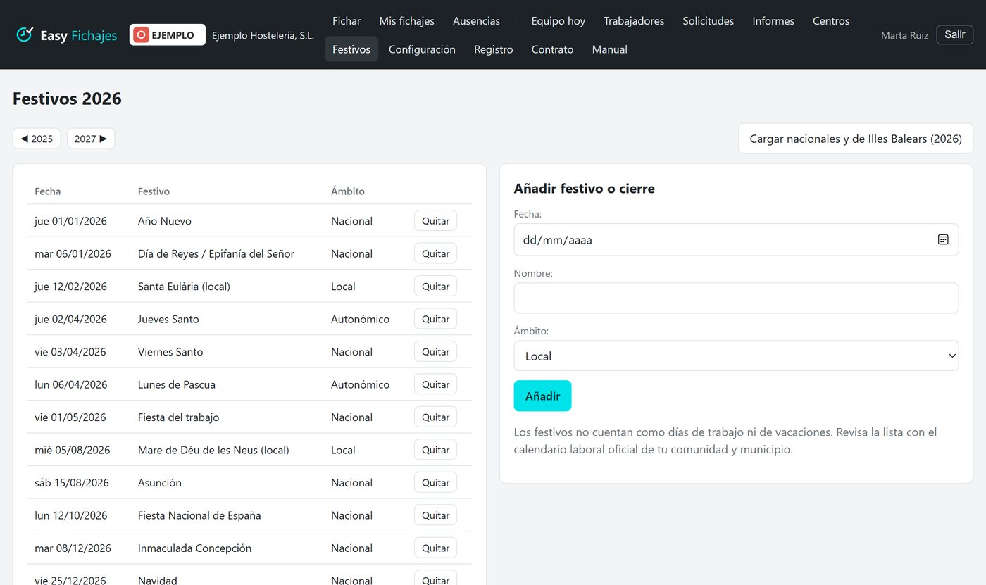Remove Mare de Déu de les Neus holiday

click(x=435, y=450)
